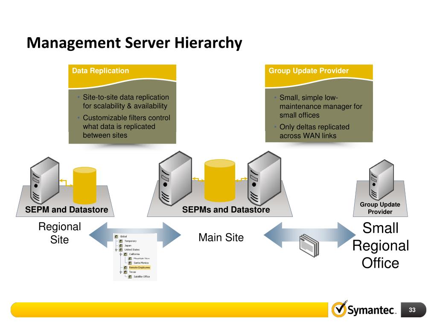Image resolution: width=437 pixels, height=328 pixels.
Task: Select Santa Monica in the tree
Action: 139,263
